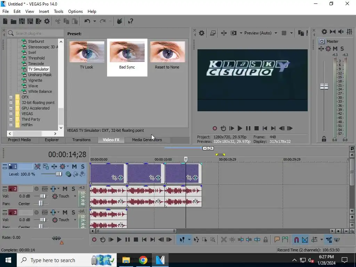Click Play in the timeline transport bar

coord(119,240)
